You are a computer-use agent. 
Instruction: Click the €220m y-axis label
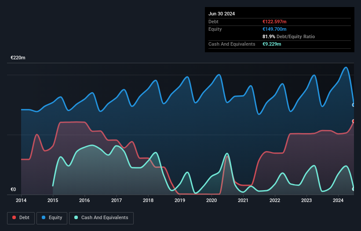point(18,58)
